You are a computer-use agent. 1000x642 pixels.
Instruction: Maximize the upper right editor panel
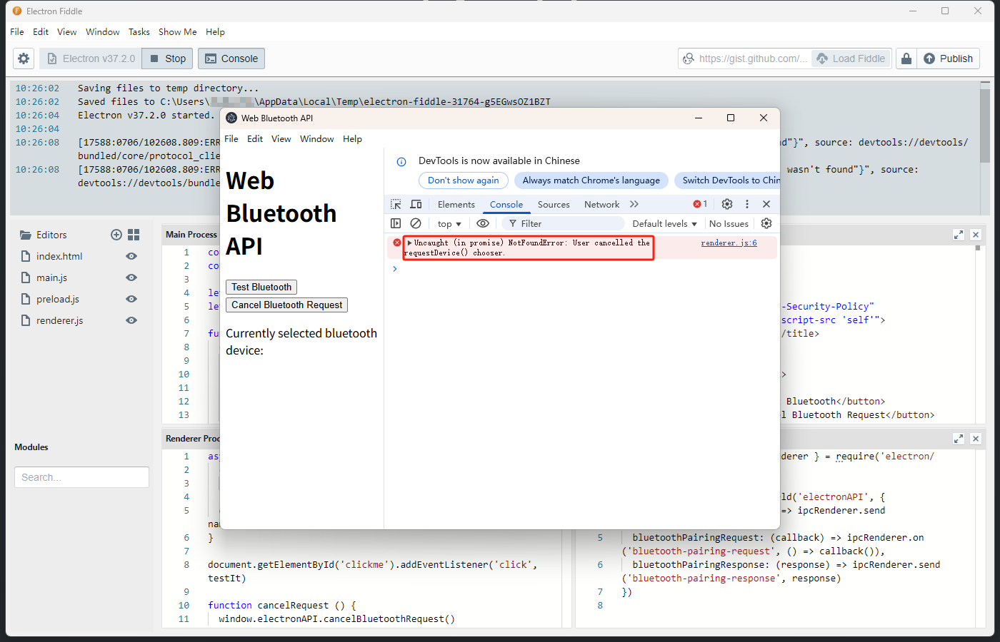pyautogui.click(x=959, y=235)
